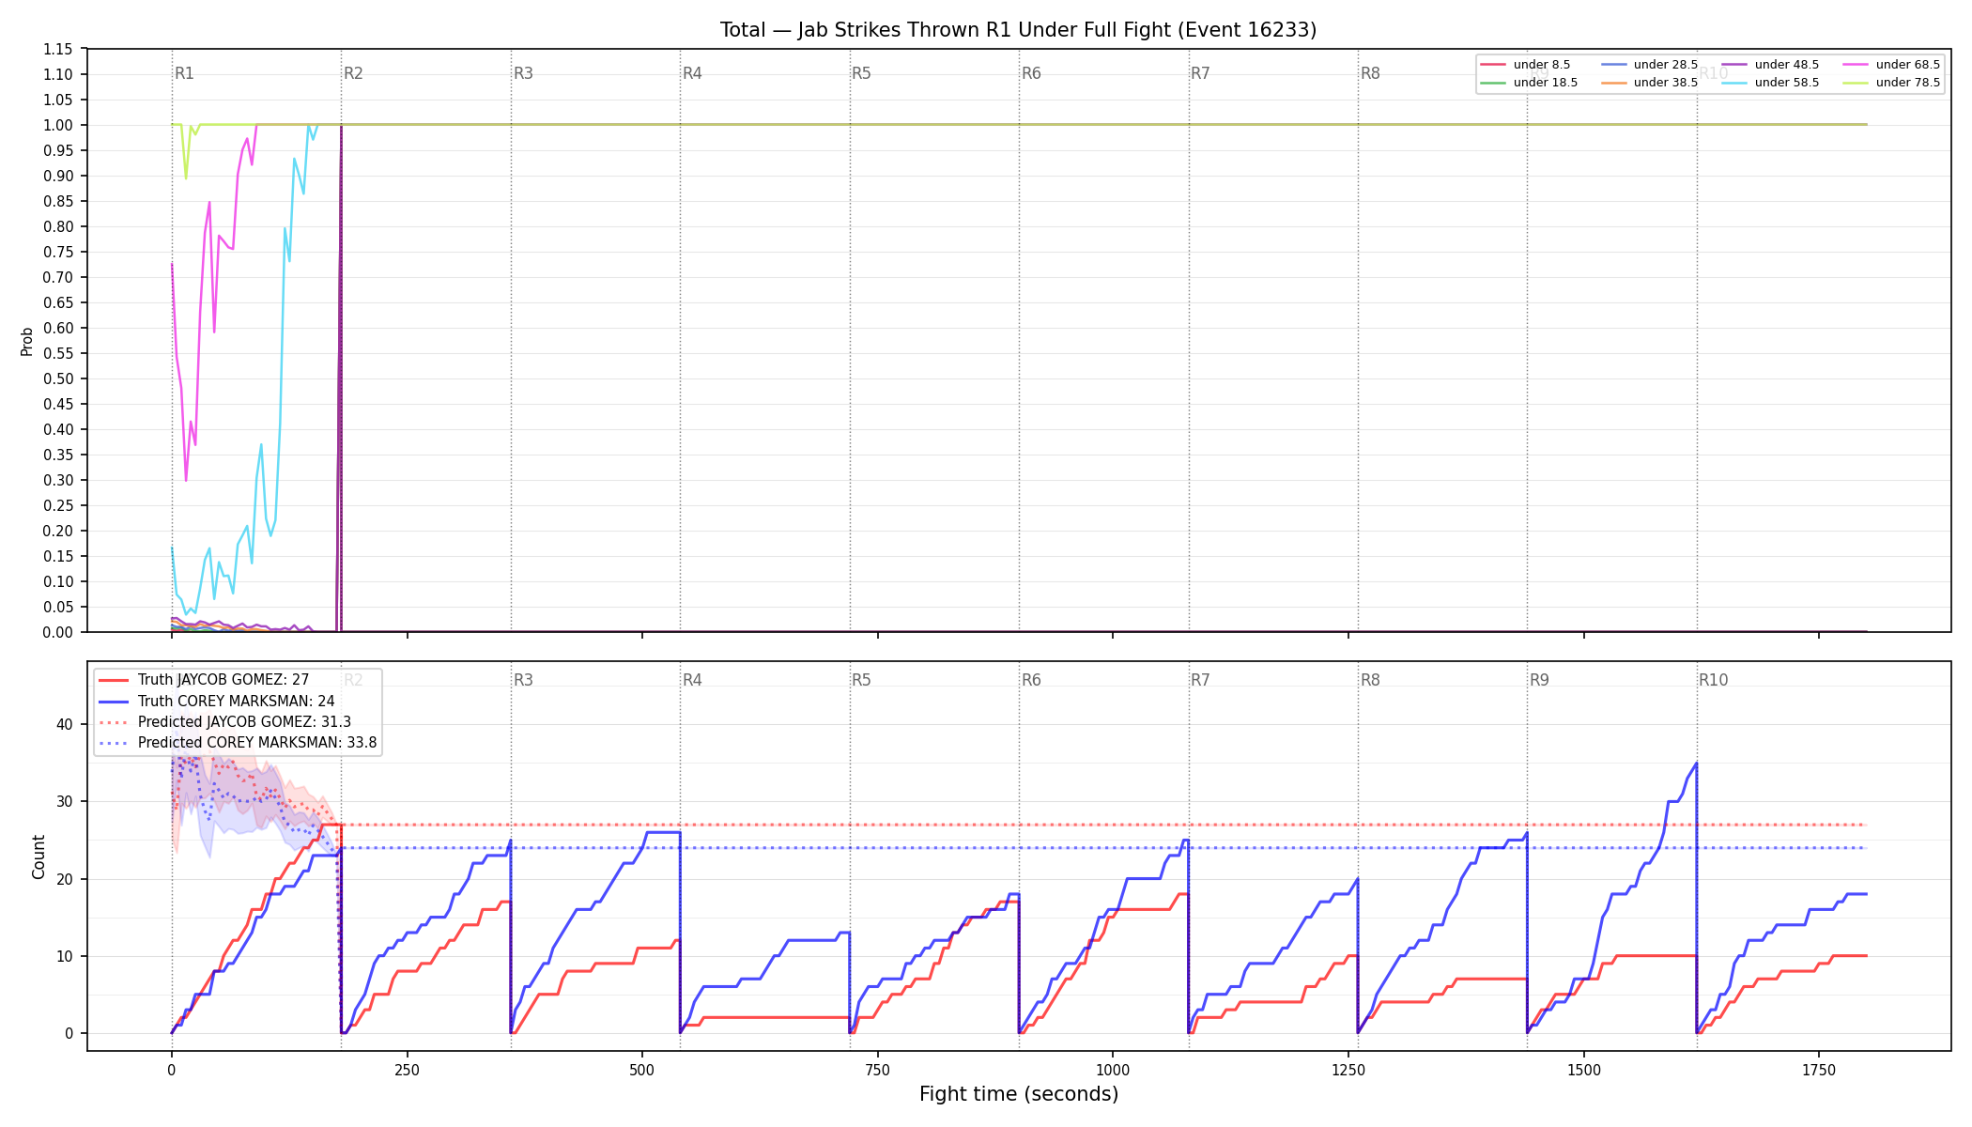The width and height of the screenshot is (1972, 1127).
Task: Click 'Predicted JAYCOB GOMEZ: 31.3' legend entry
Action: [244, 721]
